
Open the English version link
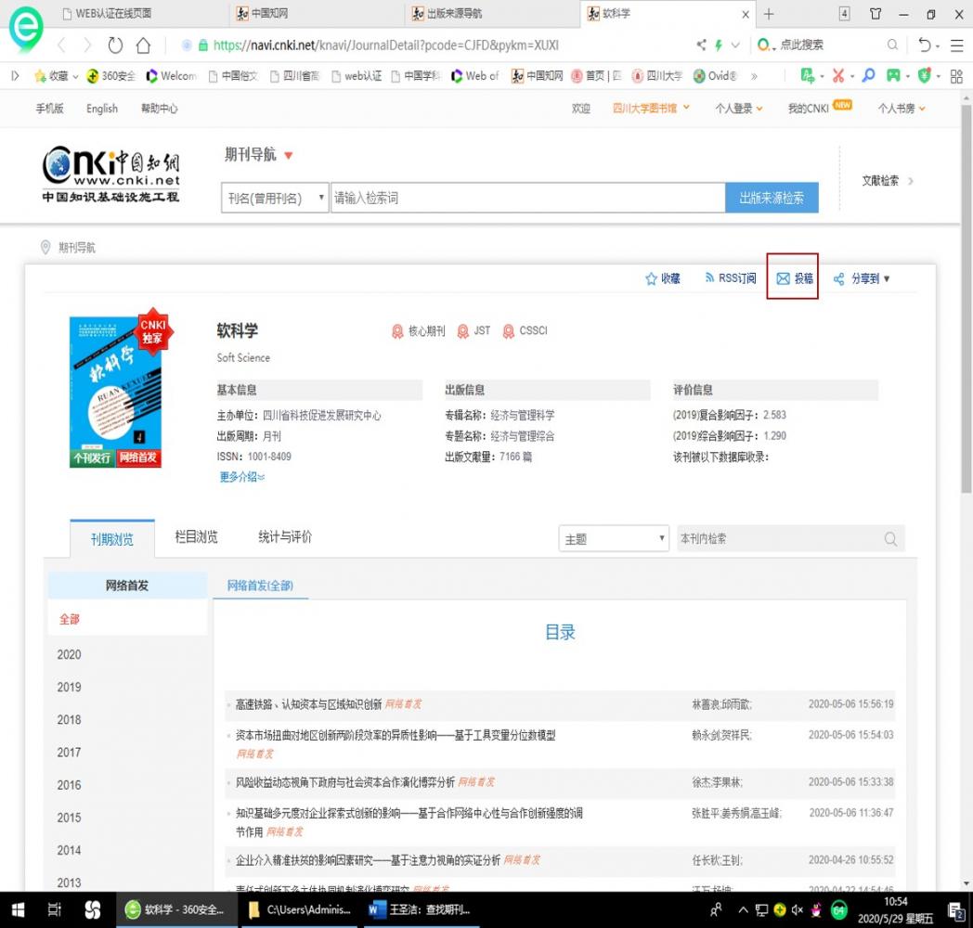(102, 109)
